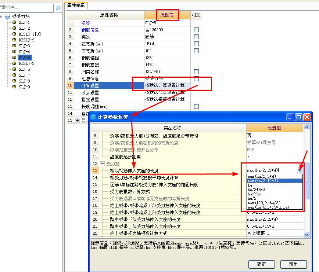319x272 pixels.
Task: Click the 设置值 column header
Action: coord(275,128)
